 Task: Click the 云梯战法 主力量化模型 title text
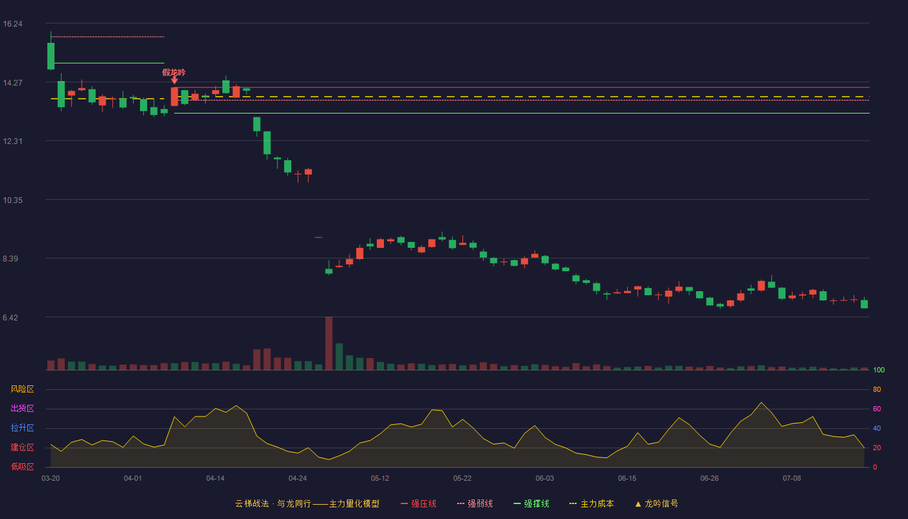(307, 503)
